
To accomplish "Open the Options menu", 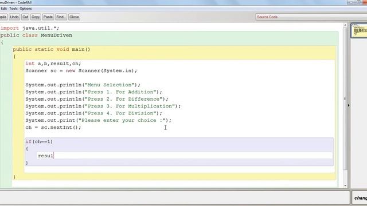I will [x=26, y=9].
